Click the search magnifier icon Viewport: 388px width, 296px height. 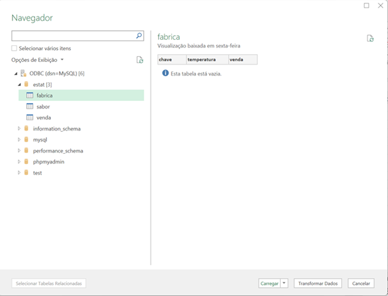click(x=139, y=36)
